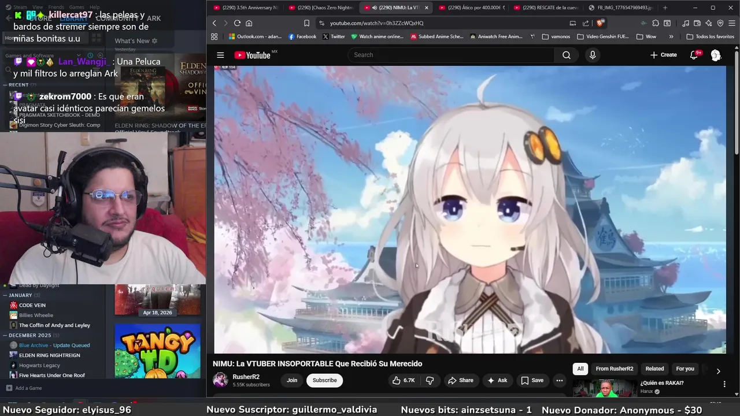Select the For you chip
This screenshot has height=416, width=740.
pos(685,369)
